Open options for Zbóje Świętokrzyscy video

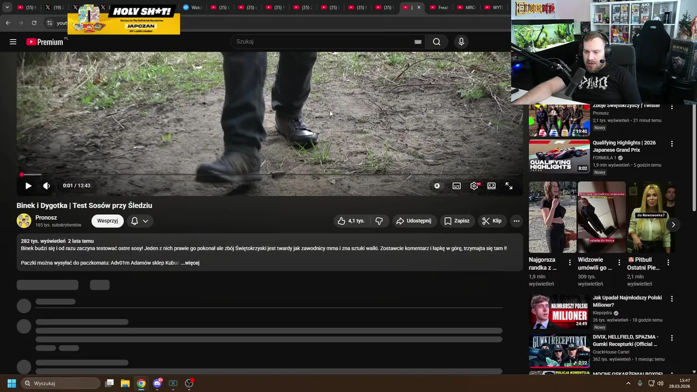coord(671,107)
